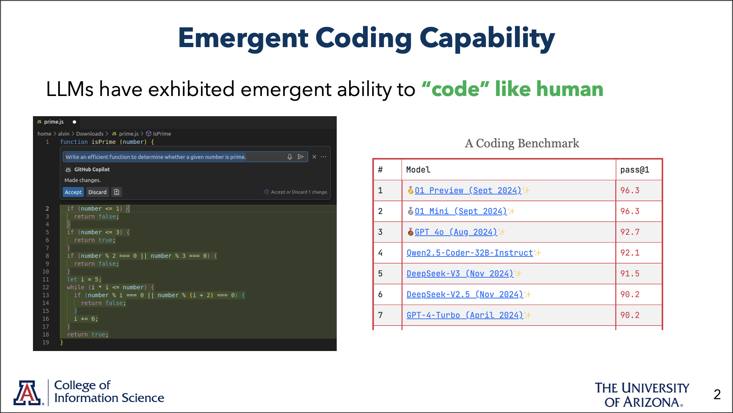This screenshot has height=413, width=733.
Task: Select the prime.js editor tab
Action: (54, 122)
